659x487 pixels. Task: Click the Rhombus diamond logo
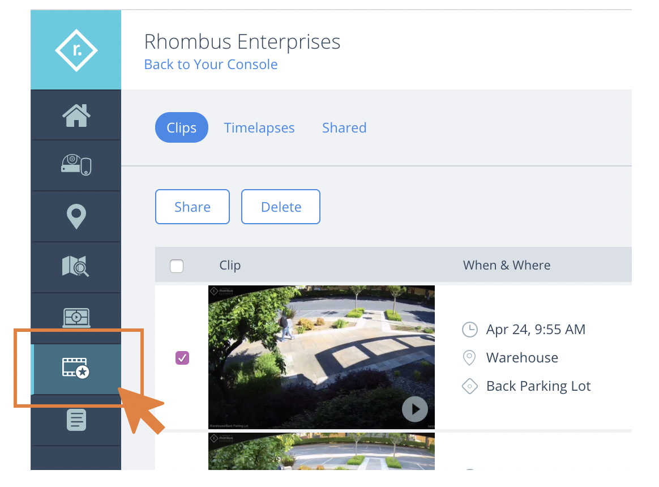(x=76, y=50)
